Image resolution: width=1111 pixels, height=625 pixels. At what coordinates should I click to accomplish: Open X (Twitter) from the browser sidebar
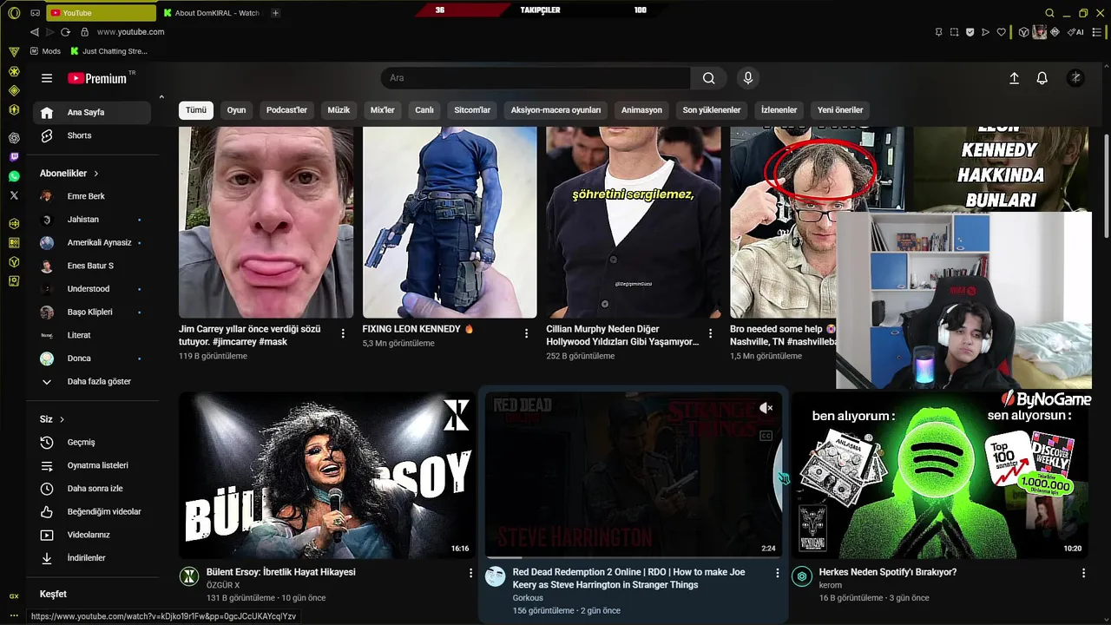[x=14, y=196]
